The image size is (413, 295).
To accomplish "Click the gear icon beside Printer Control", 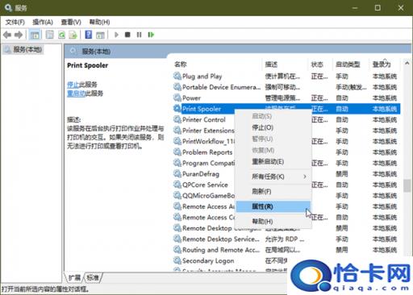I will click(177, 119).
